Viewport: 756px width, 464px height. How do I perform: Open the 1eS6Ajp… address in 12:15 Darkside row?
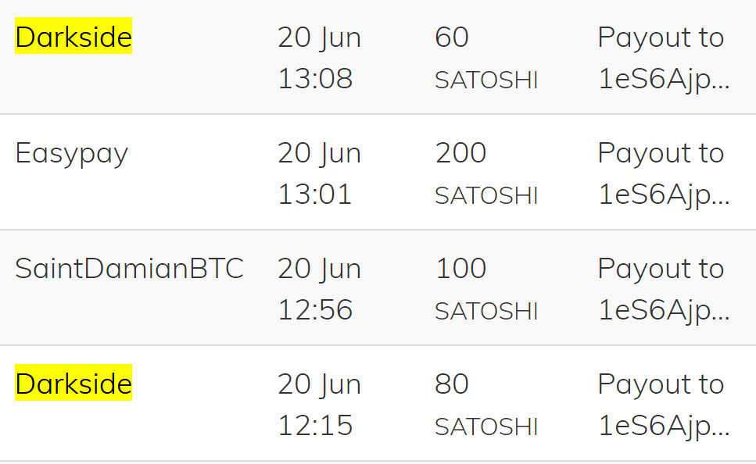[663, 427]
